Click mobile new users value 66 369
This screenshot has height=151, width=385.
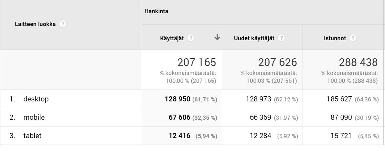coord(260,118)
